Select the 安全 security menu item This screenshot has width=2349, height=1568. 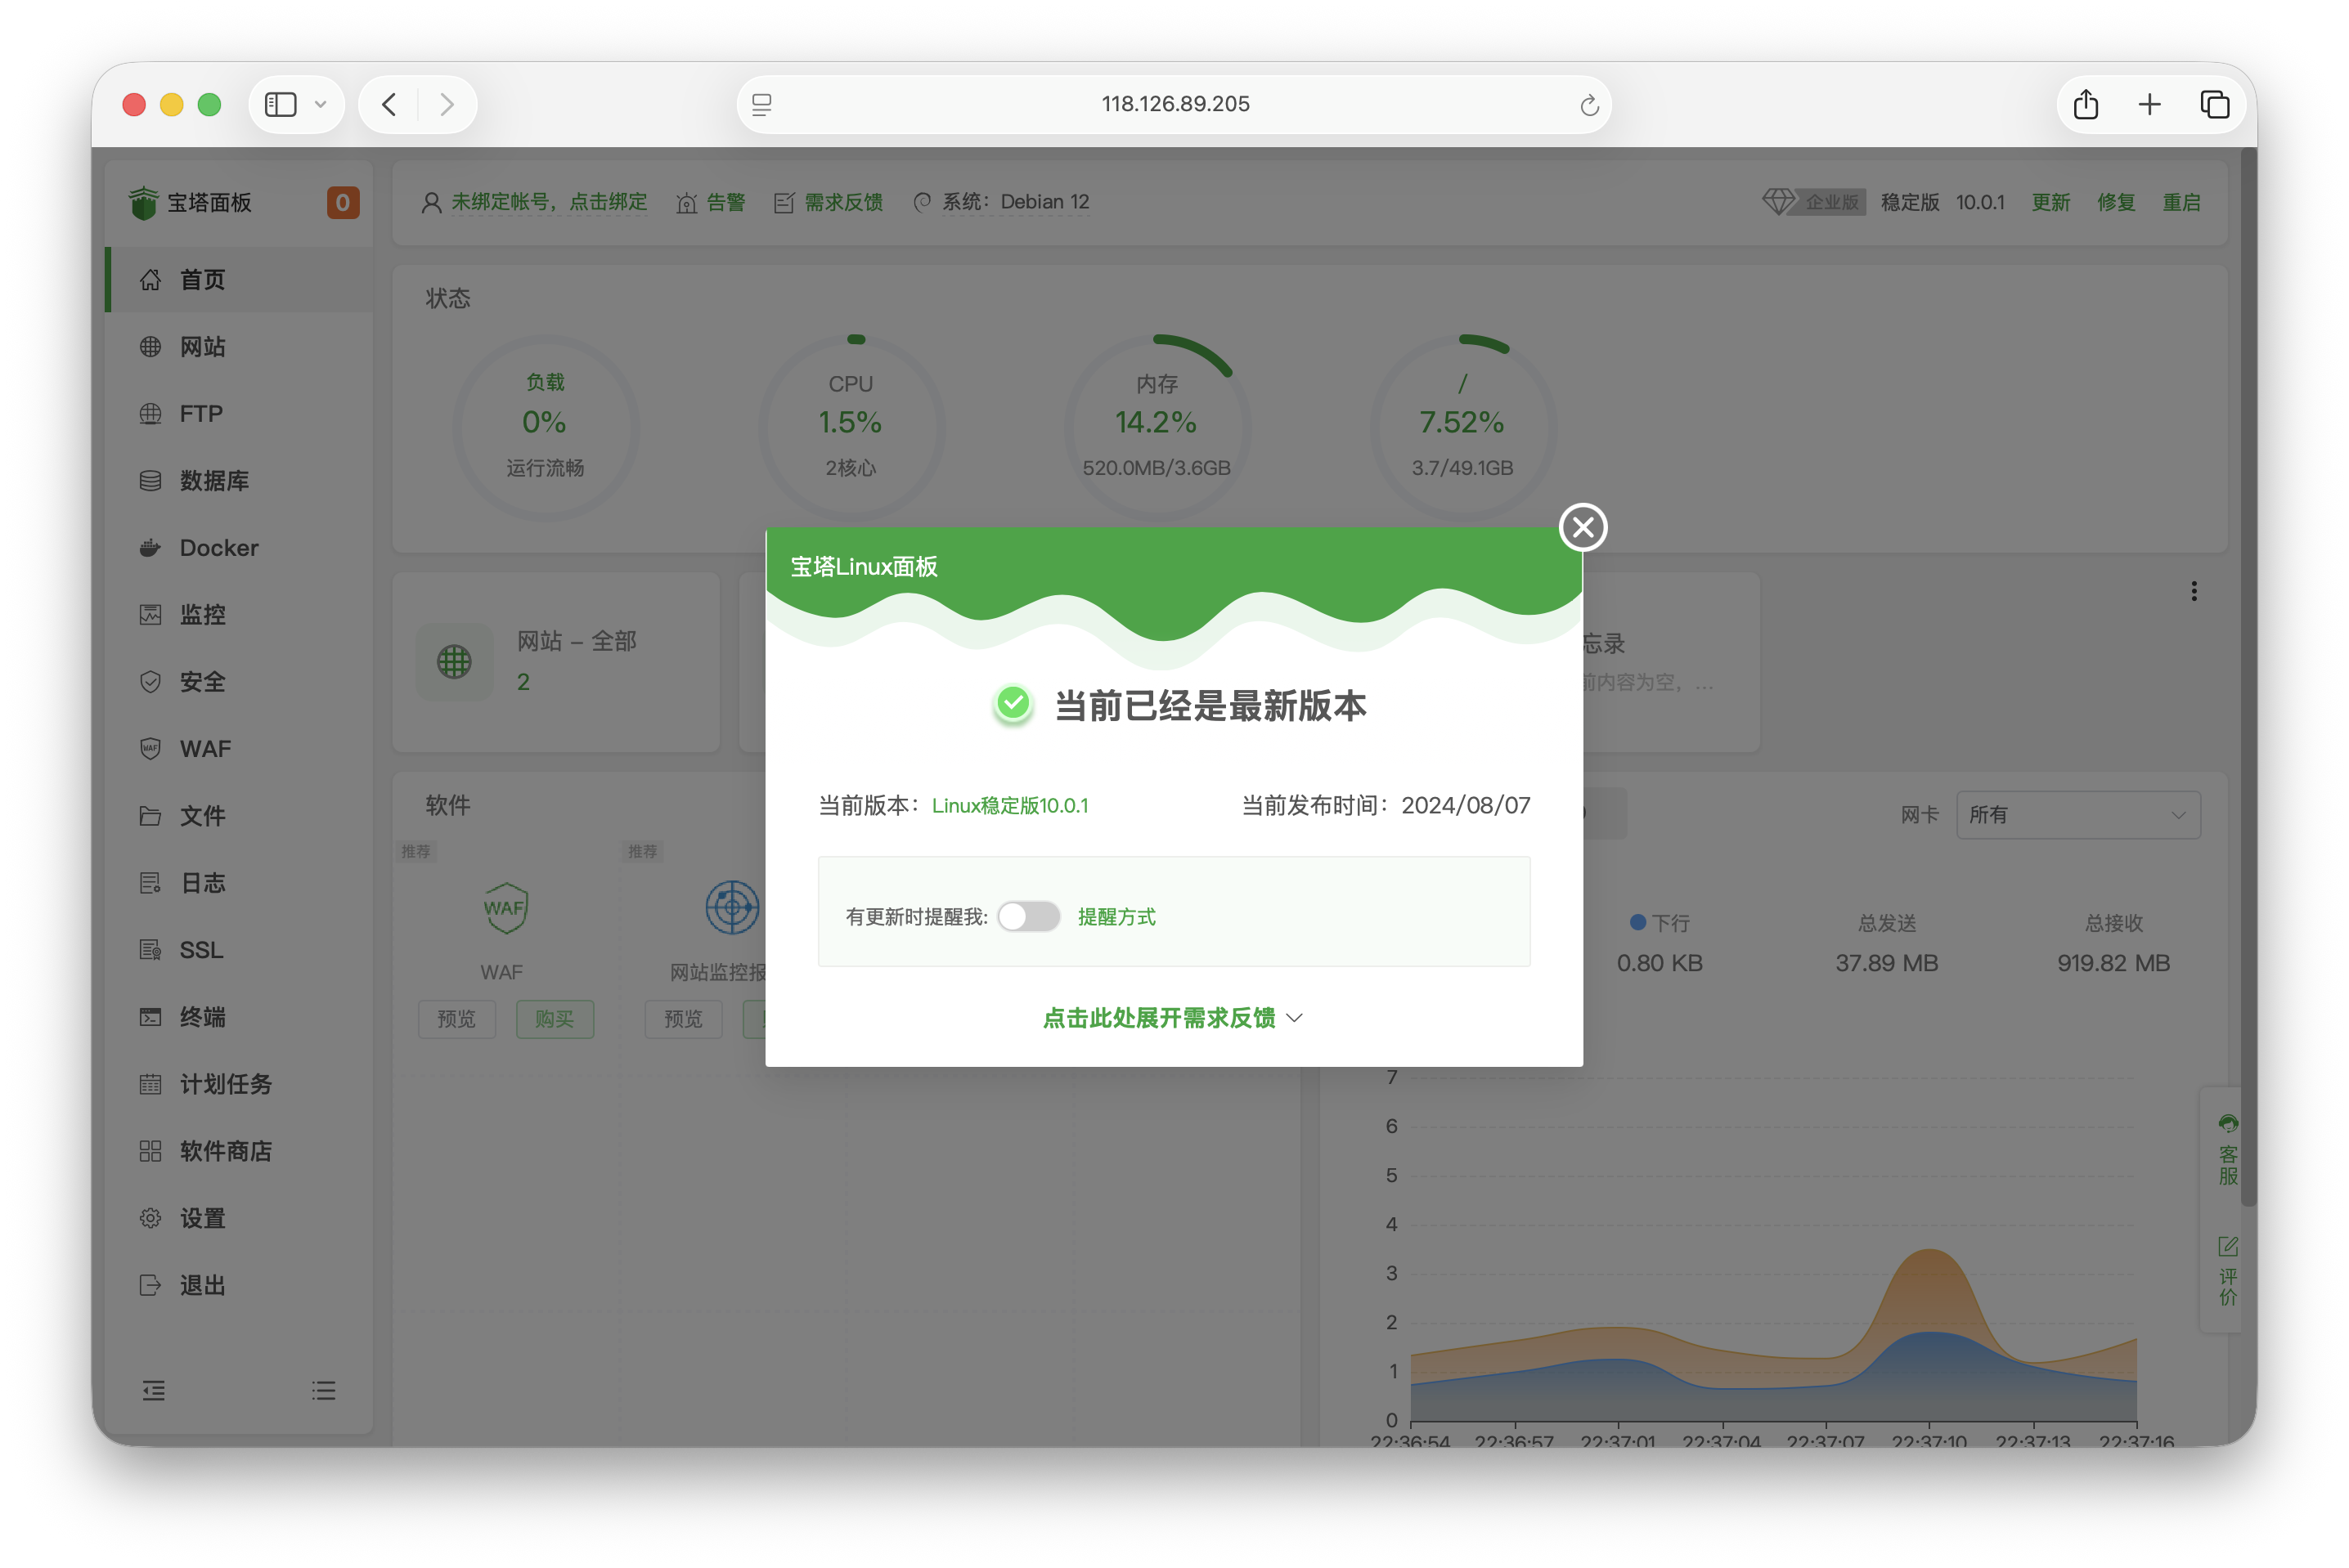click(202, 681)
